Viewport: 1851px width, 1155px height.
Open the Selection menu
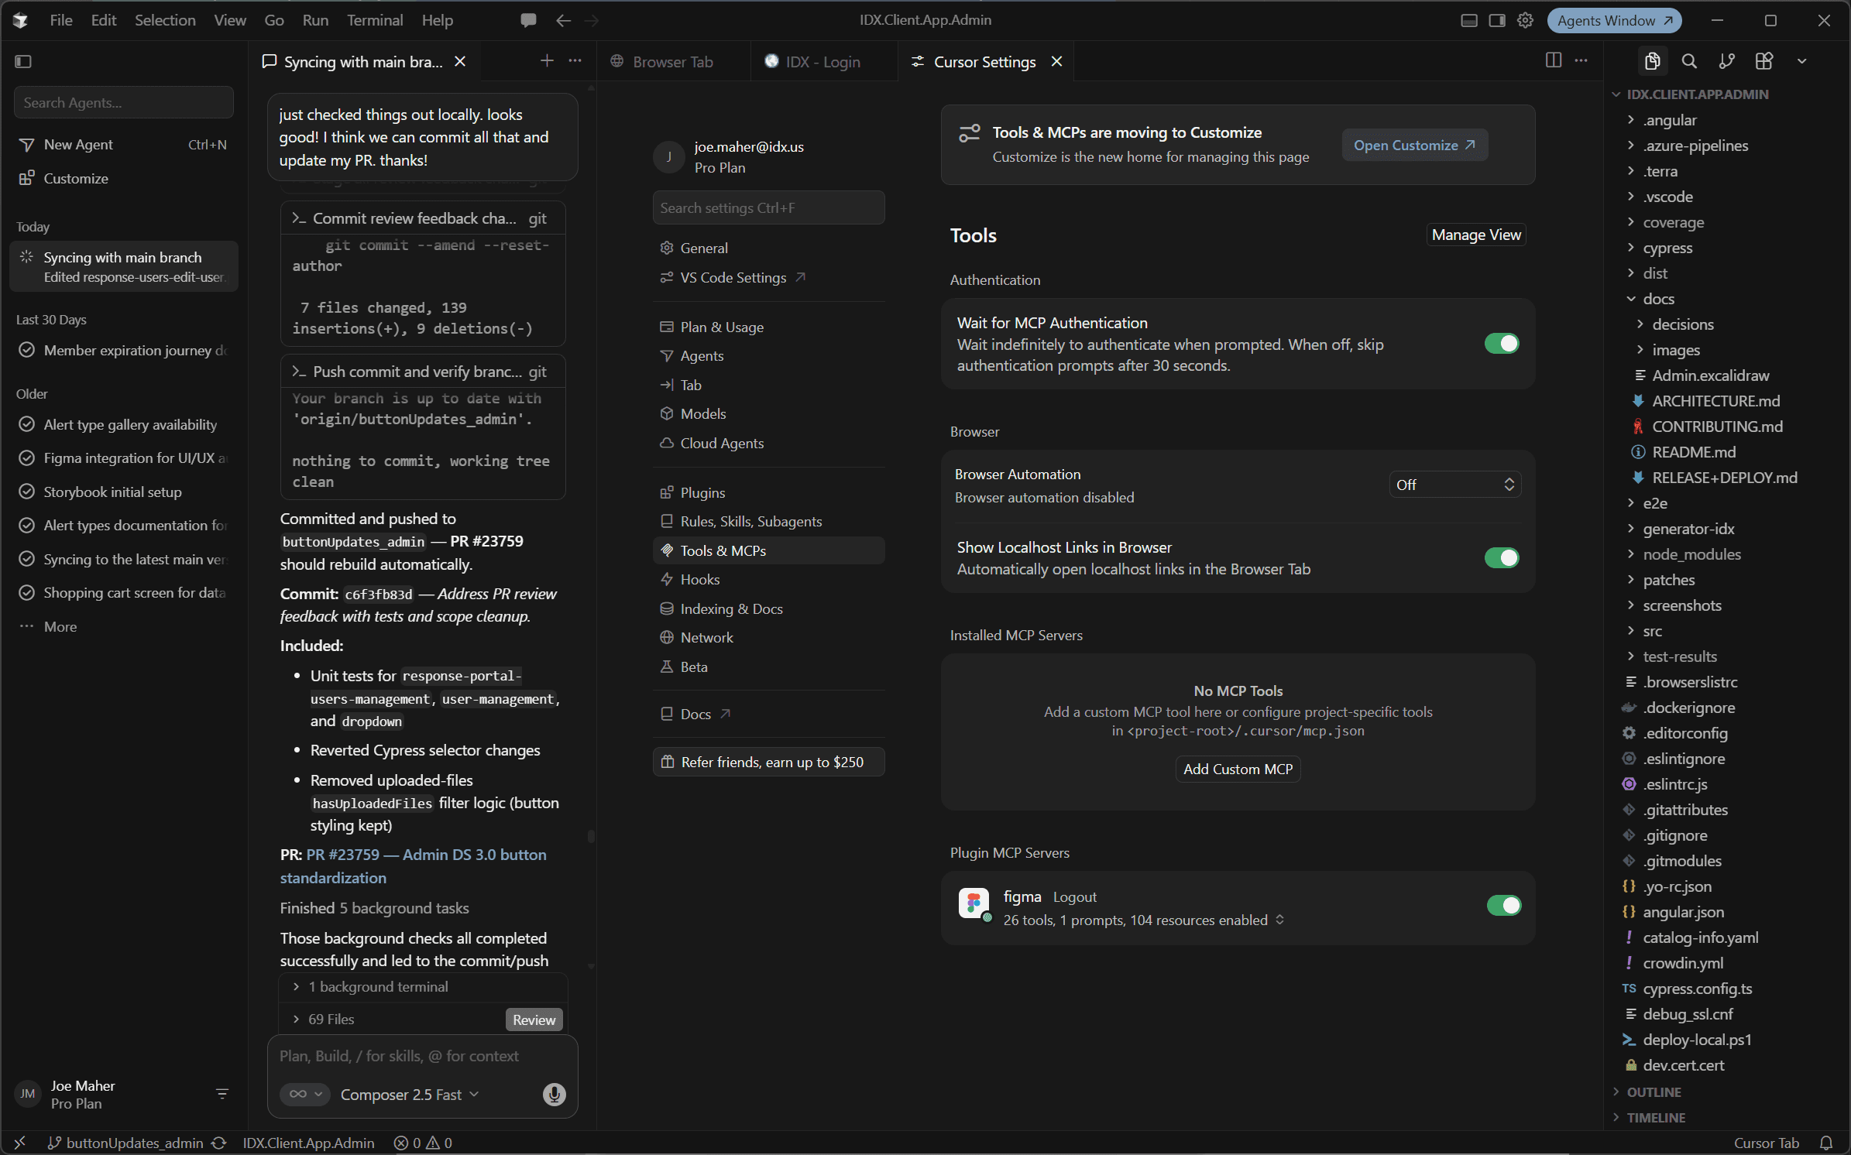click(x=165, y=20)
